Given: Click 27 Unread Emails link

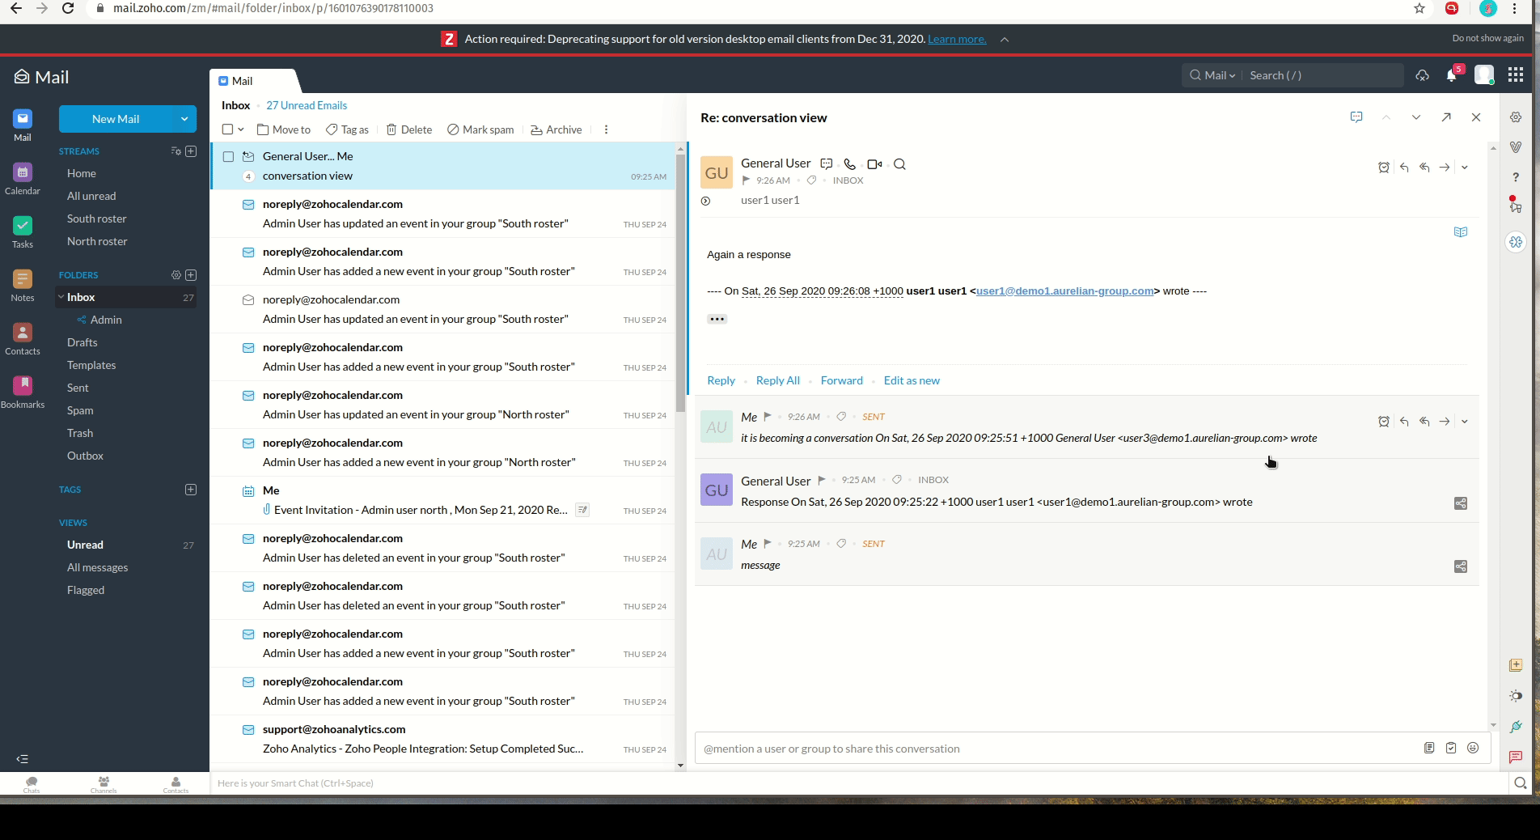Looking at the screenshot, I should [307, 105].
